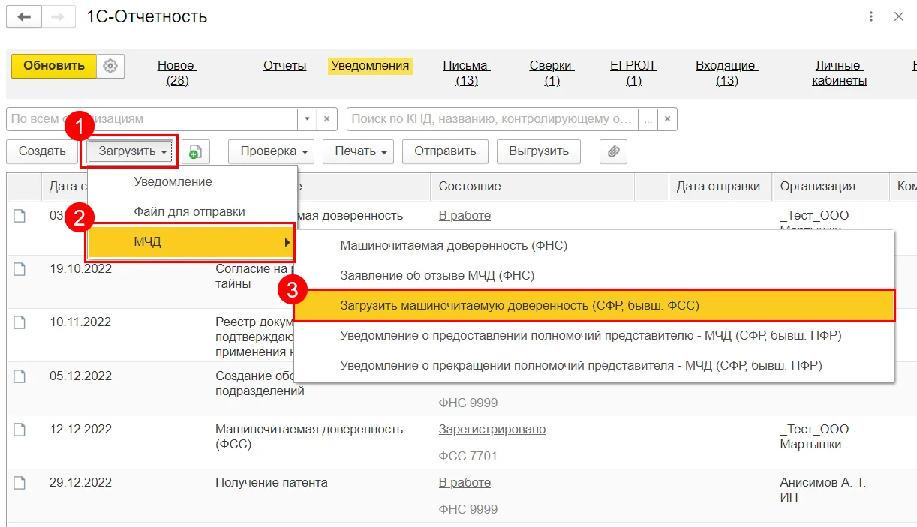The image size is (917, 527).
Task: Open Зарегистрировано status link
Action: point(492,430)
